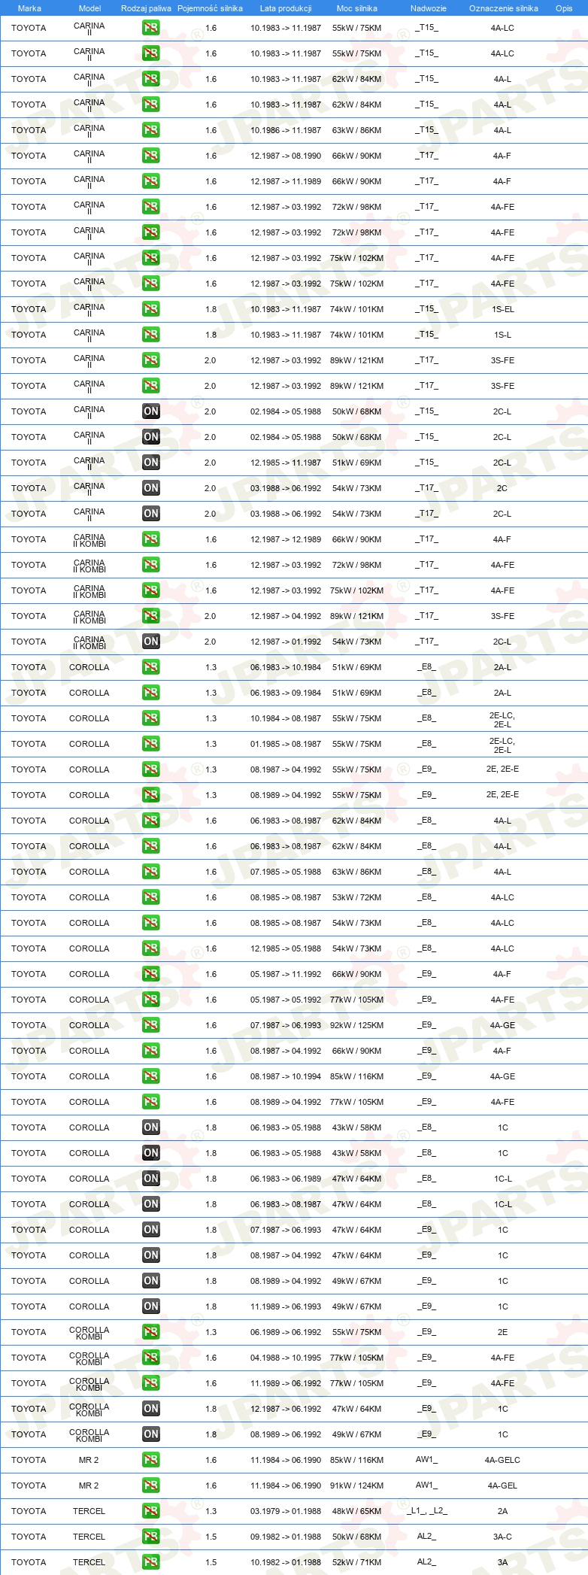Click petrol icon in Corolla Kombi 2E row
Screen dimensions: 588x1575
click(x=150, y=1332)
